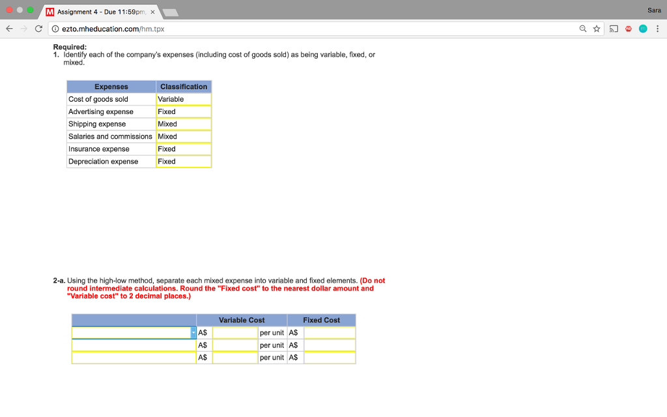
Task: Open the red ad blocker extension
Action: point(629,29)
